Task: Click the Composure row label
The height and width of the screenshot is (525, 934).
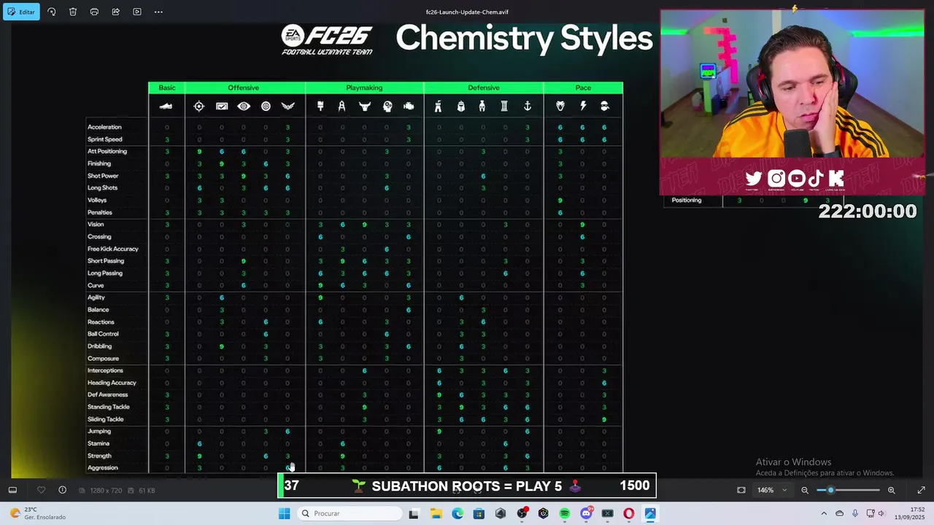Action: (103, 358)
